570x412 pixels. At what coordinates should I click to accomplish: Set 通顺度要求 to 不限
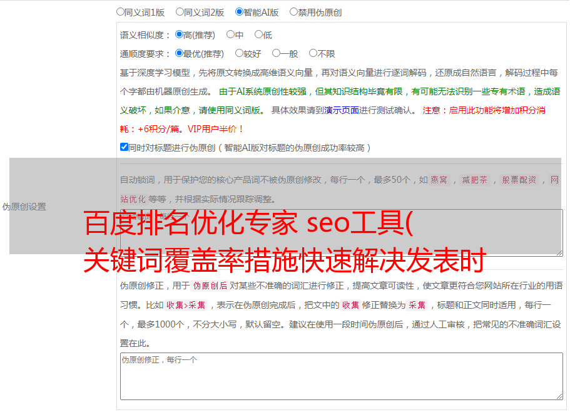pos(313,53)
